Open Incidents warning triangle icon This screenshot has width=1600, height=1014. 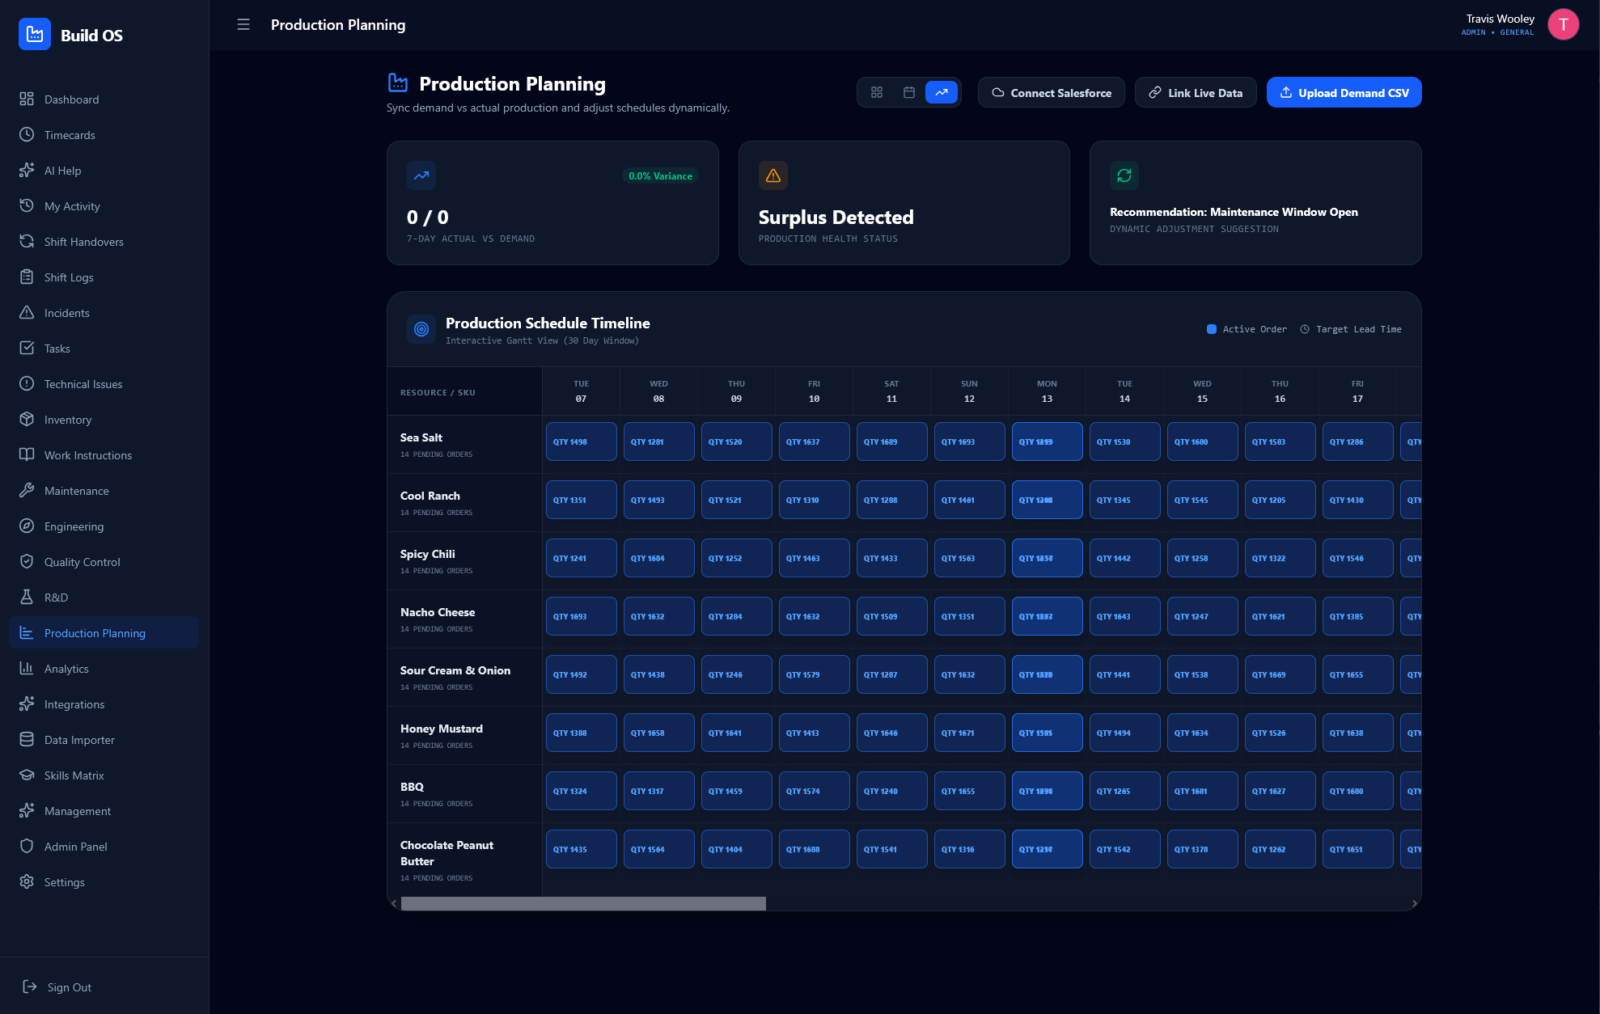[x=27, y=312]
